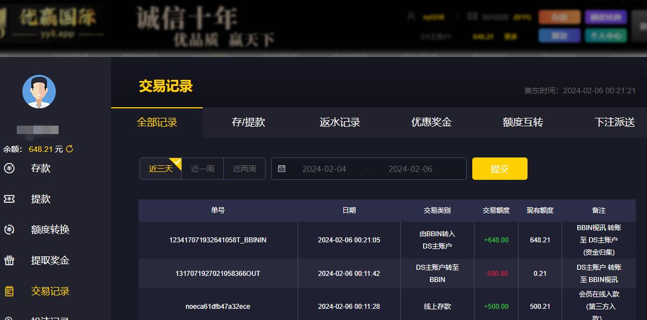Click the 500.21 current balance cell
Viewport: 647px width, 320px height.
[x=540, y=307]
